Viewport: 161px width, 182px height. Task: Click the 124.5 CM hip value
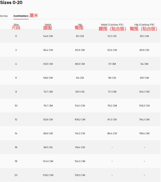tap(80, 161)
